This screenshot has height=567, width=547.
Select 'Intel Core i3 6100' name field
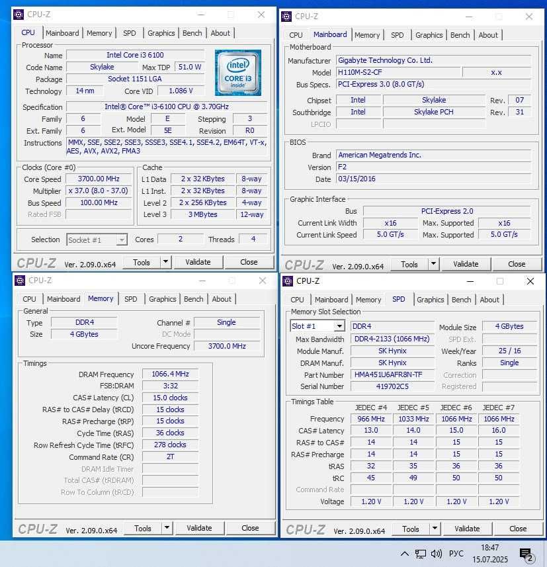point(135,55)
